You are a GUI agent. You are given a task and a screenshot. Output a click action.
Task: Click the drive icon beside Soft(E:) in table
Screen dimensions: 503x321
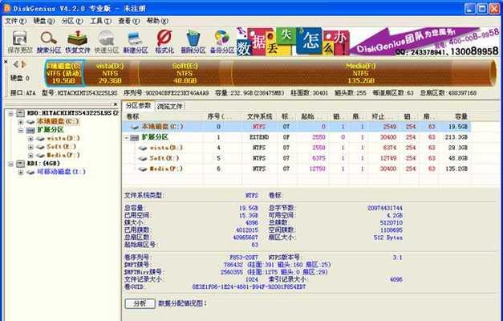(x=143, y=159)
